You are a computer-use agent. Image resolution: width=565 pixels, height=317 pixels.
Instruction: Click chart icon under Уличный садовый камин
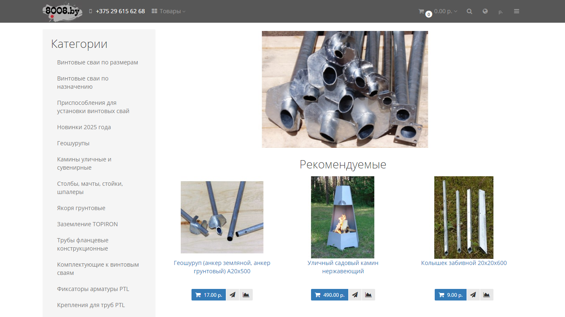click(x=369, y=295)
